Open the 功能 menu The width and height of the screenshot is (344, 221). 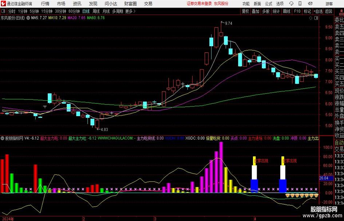tap(246, 4)
